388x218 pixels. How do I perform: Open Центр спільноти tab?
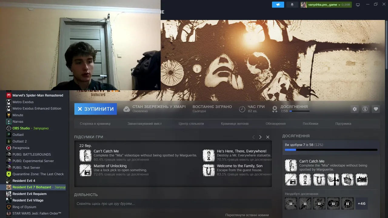(191, 124)
